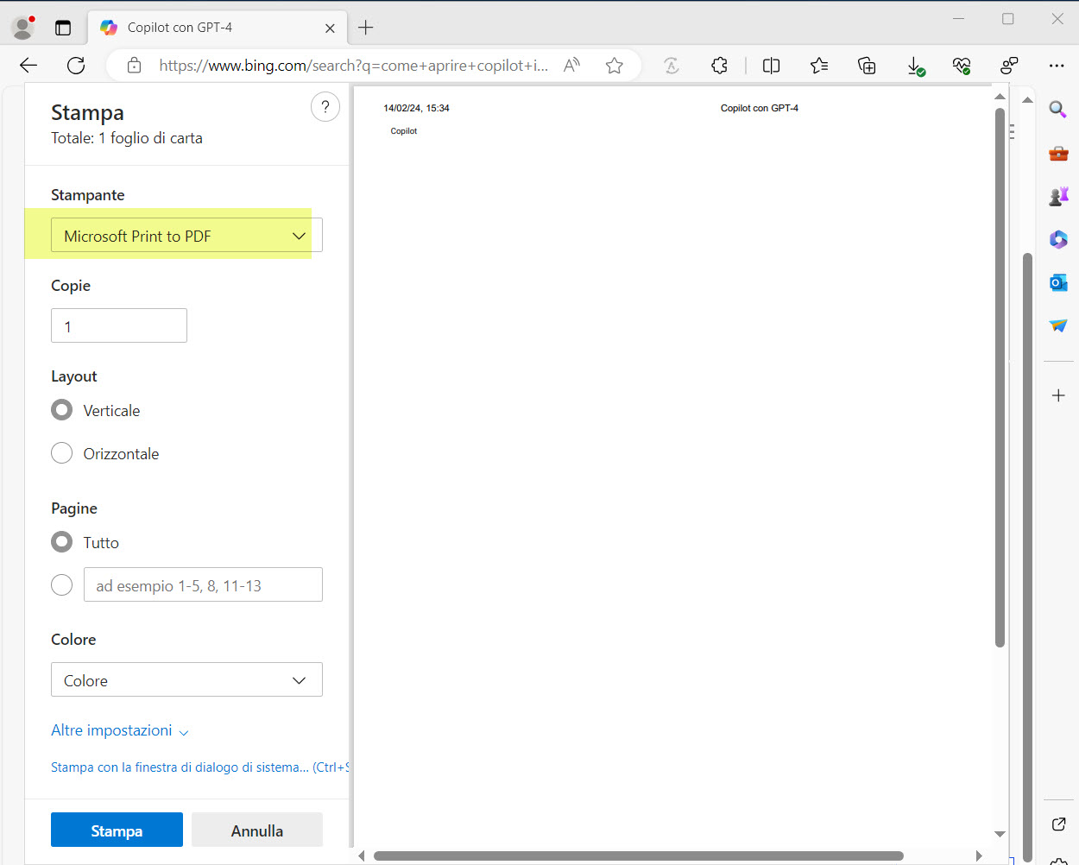Click the site padlock info icon

134,66
